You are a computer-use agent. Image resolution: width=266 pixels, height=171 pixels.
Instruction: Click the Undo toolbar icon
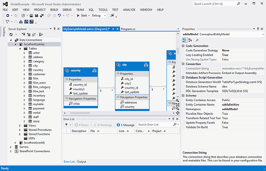(x=60, y=16)
